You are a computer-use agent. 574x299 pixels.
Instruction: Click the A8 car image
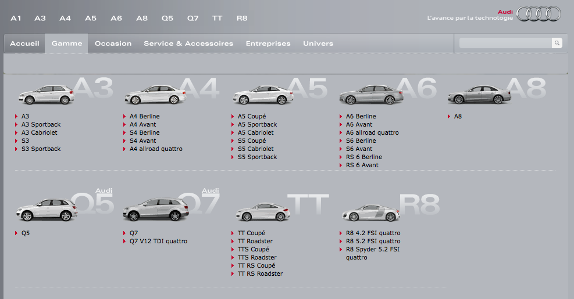(479, 95)
